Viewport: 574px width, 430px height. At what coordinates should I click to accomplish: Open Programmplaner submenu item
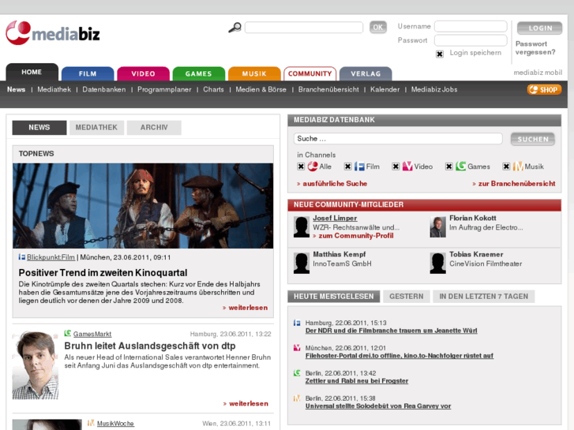tap(164, 90)
